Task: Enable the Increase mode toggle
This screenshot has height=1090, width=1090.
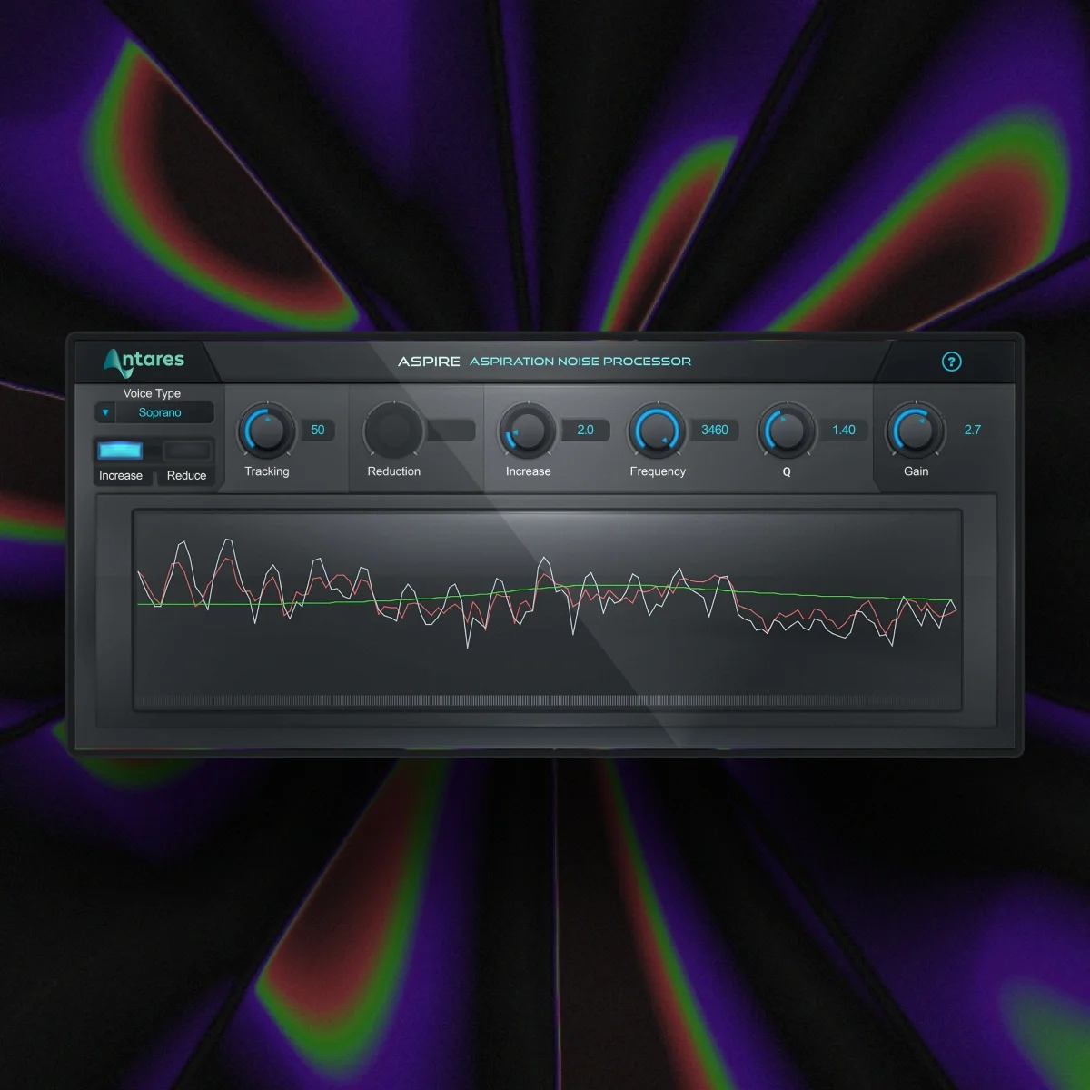Action: [x=121, y=451]
